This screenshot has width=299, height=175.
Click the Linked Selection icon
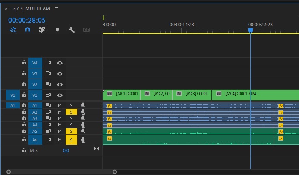tap(42, 30)
